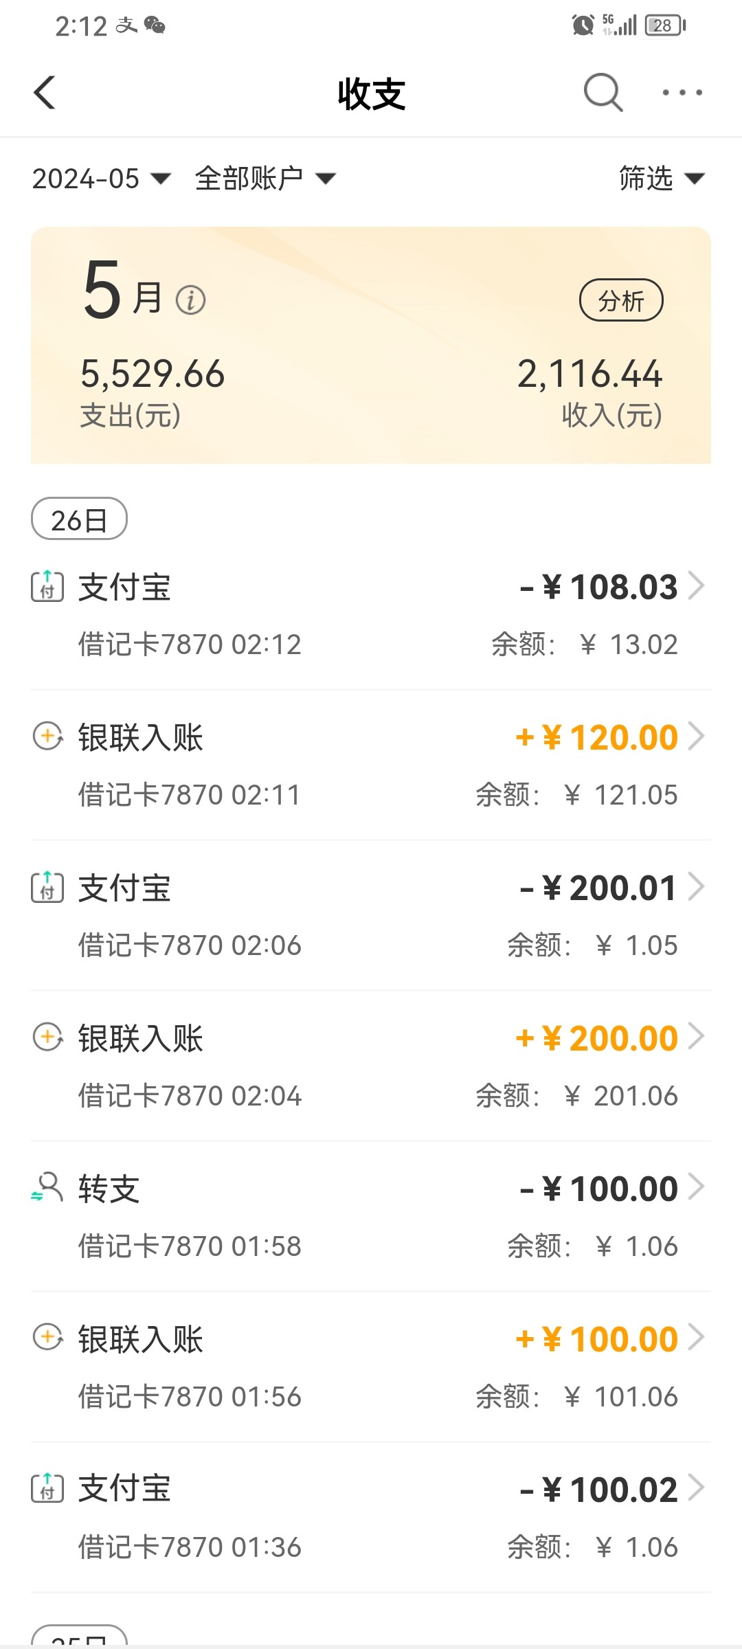The height and width of the screenshot is (1649, 742).
Task: Tap the deposit icon of the +200.00 entry
Action: 47,1037
